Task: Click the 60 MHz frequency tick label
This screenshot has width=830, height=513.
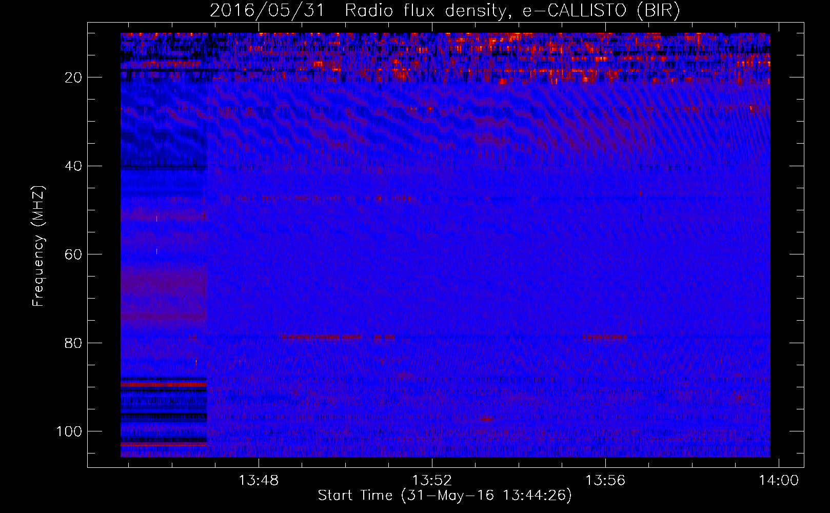Action: [x=73, y=254]
